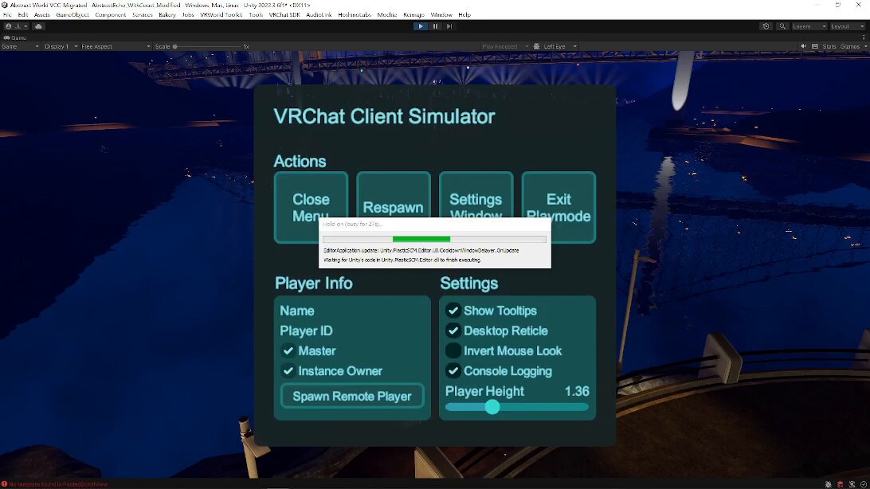Toggle the Instance Owner checkbox

pyautogui.click(x=288, y=371)
